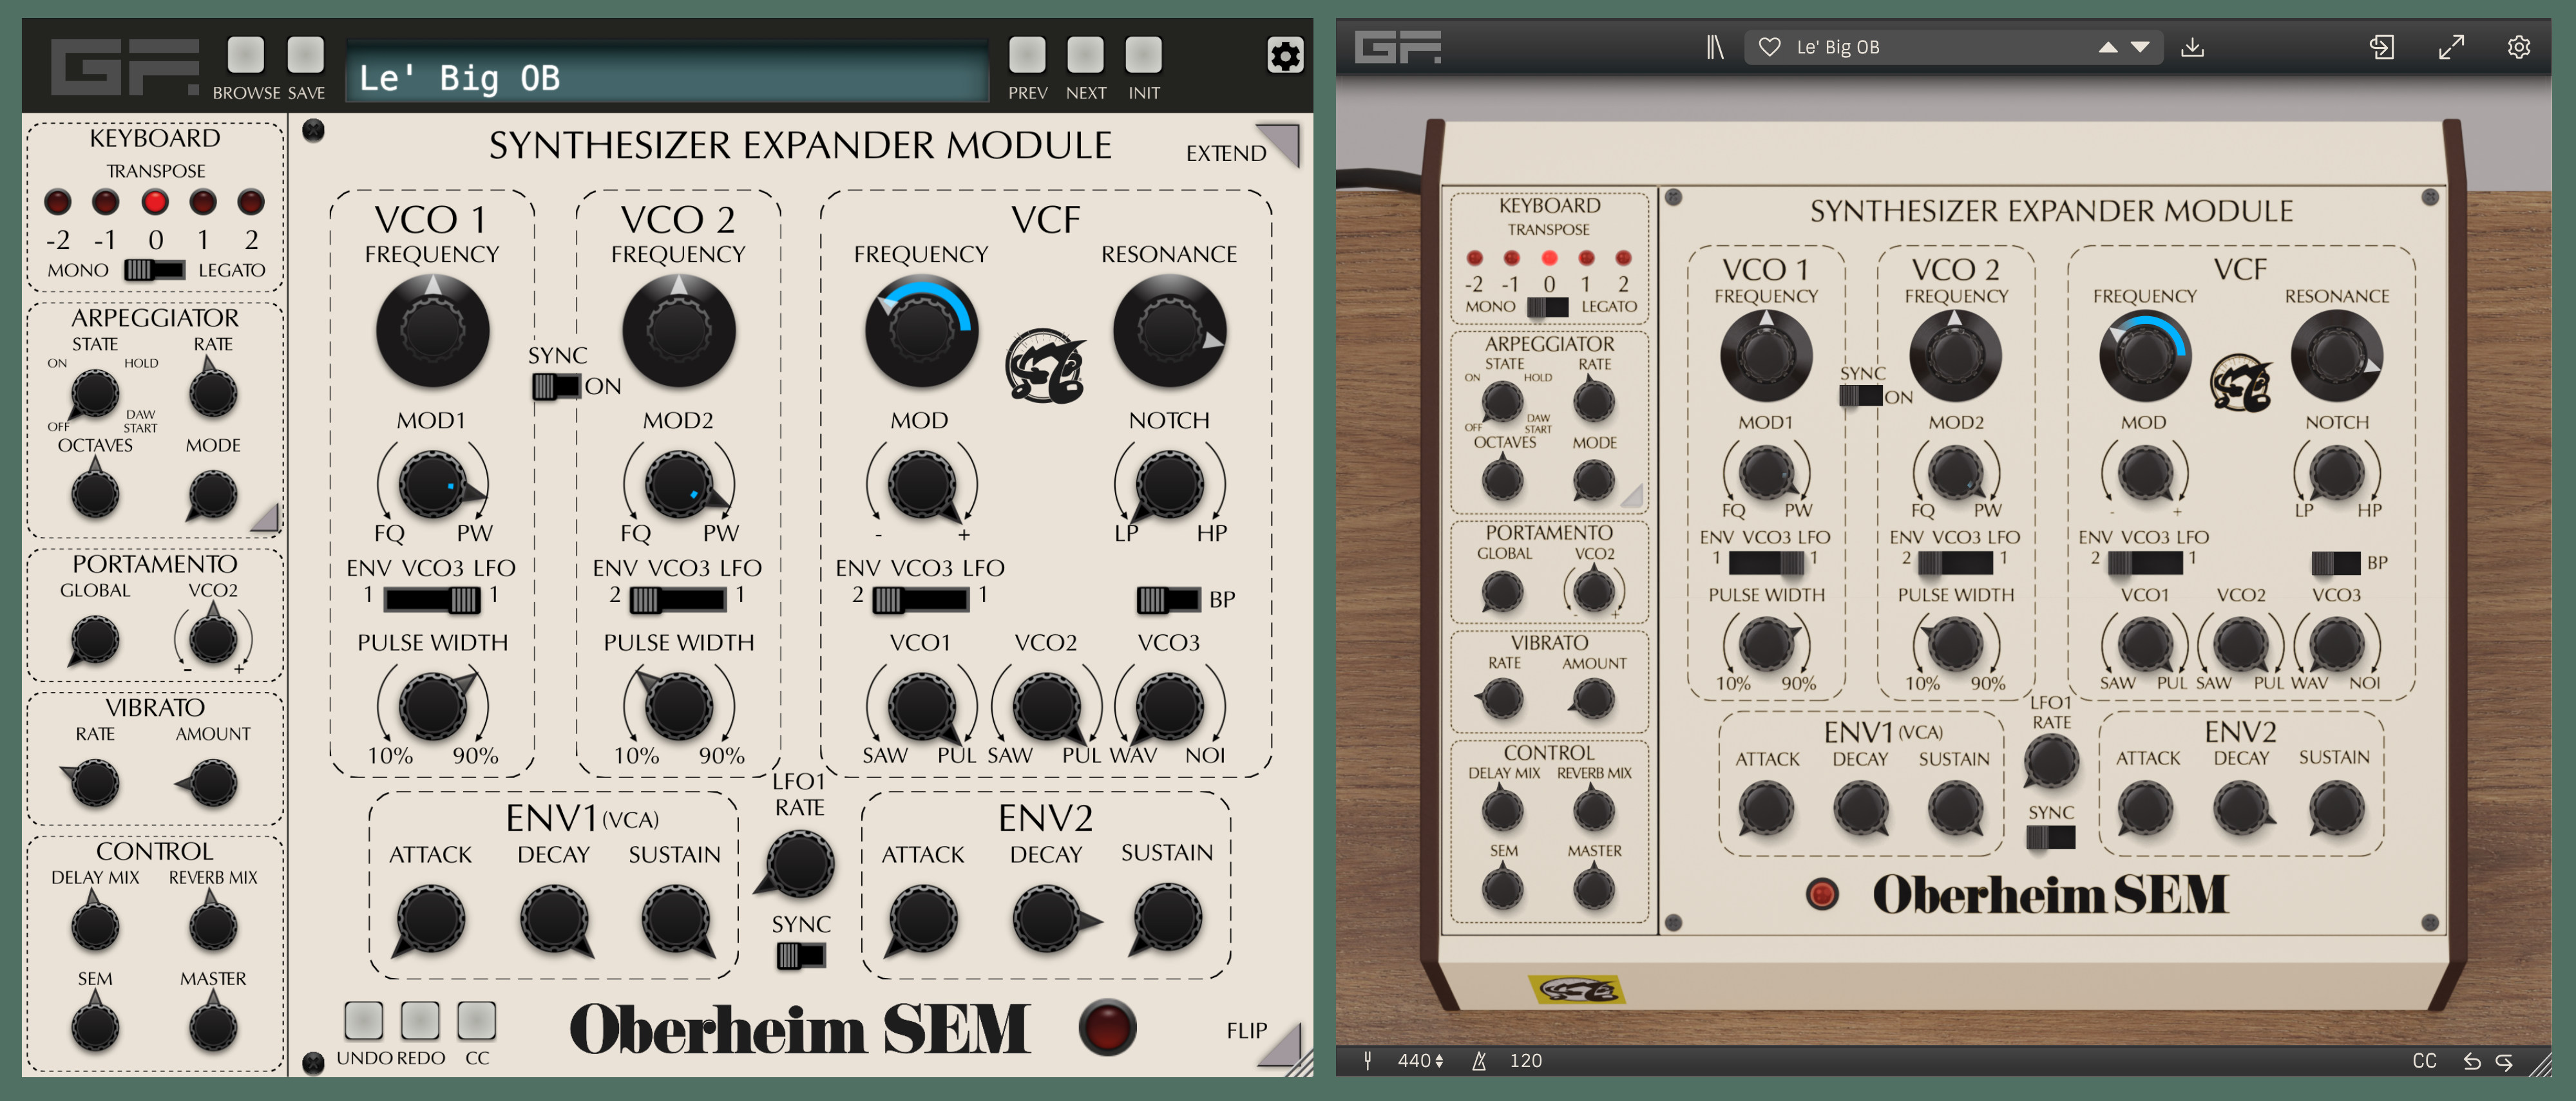Click tempo value 120 in status bar
This screenshot has width=2576, height=1101.
pos(1525,1060)
